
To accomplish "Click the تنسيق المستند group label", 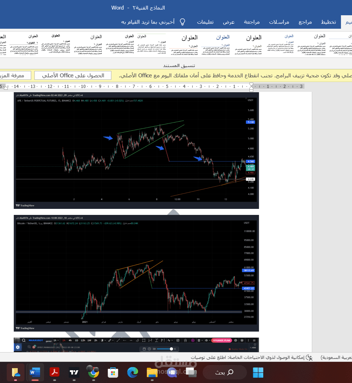I will (x=179, y=66).
